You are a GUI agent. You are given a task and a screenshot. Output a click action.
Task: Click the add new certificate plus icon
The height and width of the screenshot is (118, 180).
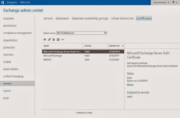(x=45, y=40)
